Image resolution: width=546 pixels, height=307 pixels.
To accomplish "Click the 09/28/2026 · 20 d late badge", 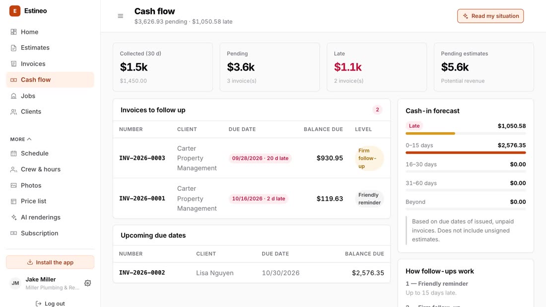I will [x=260, y=158].
